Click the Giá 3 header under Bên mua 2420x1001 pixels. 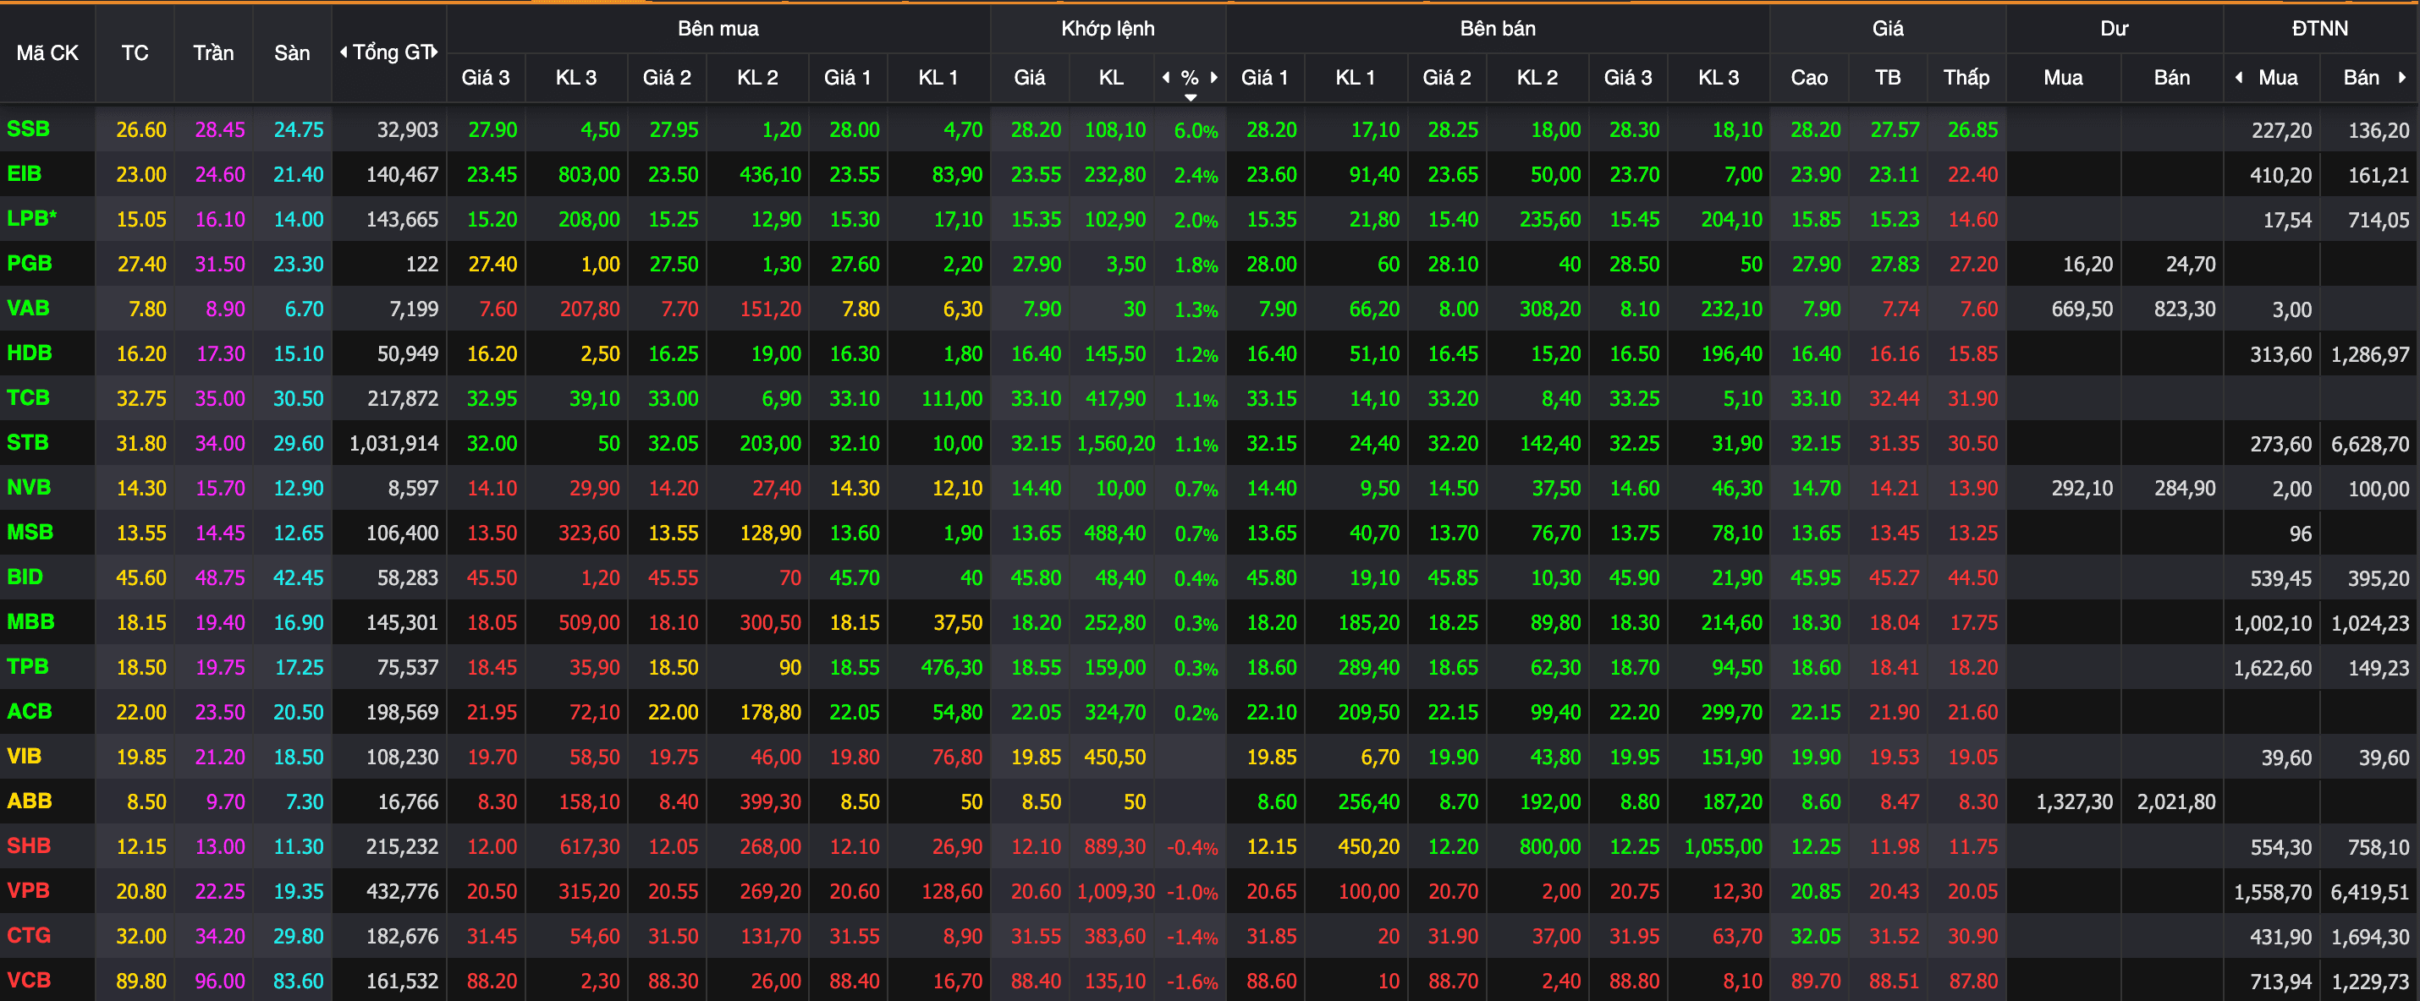486,78
